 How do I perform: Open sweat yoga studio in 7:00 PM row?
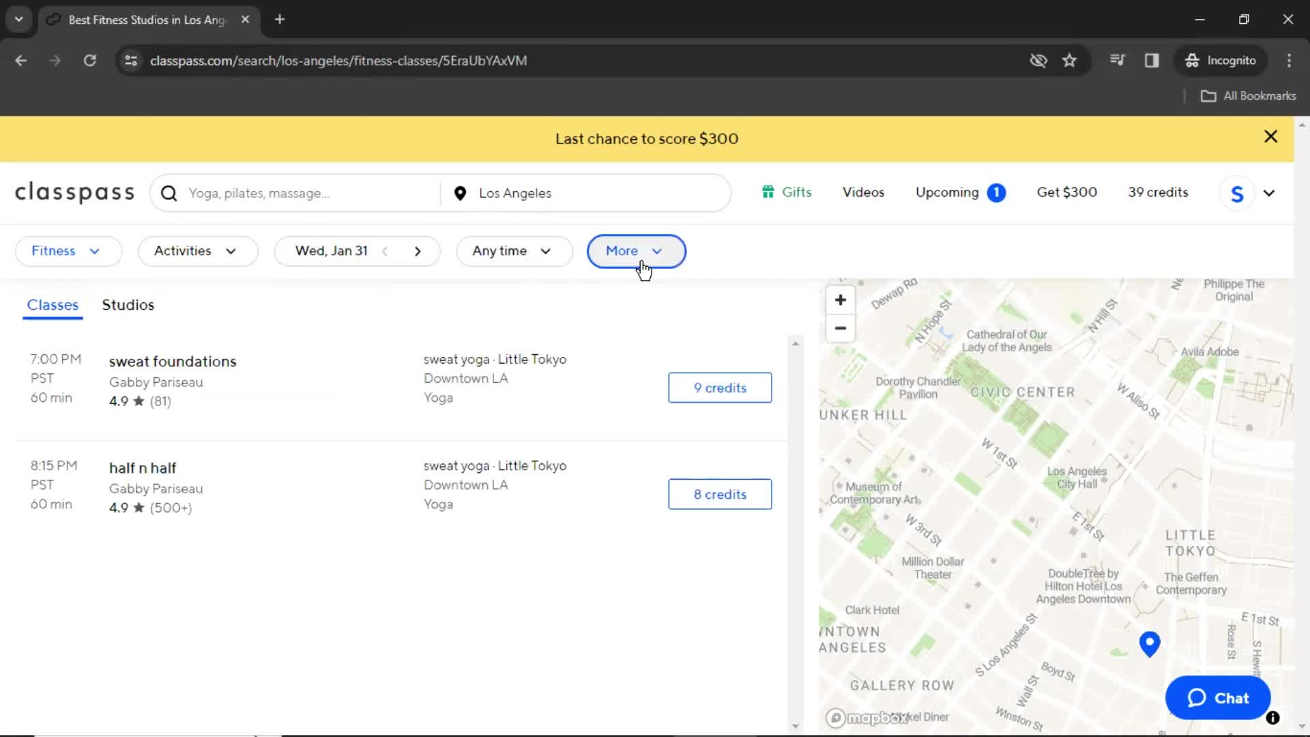pyautogui.click(x=495, y=359)
